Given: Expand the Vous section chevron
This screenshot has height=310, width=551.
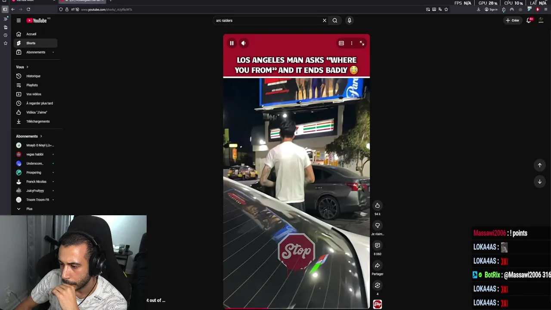Looking at the screenshot, I should tap(27, 67).
